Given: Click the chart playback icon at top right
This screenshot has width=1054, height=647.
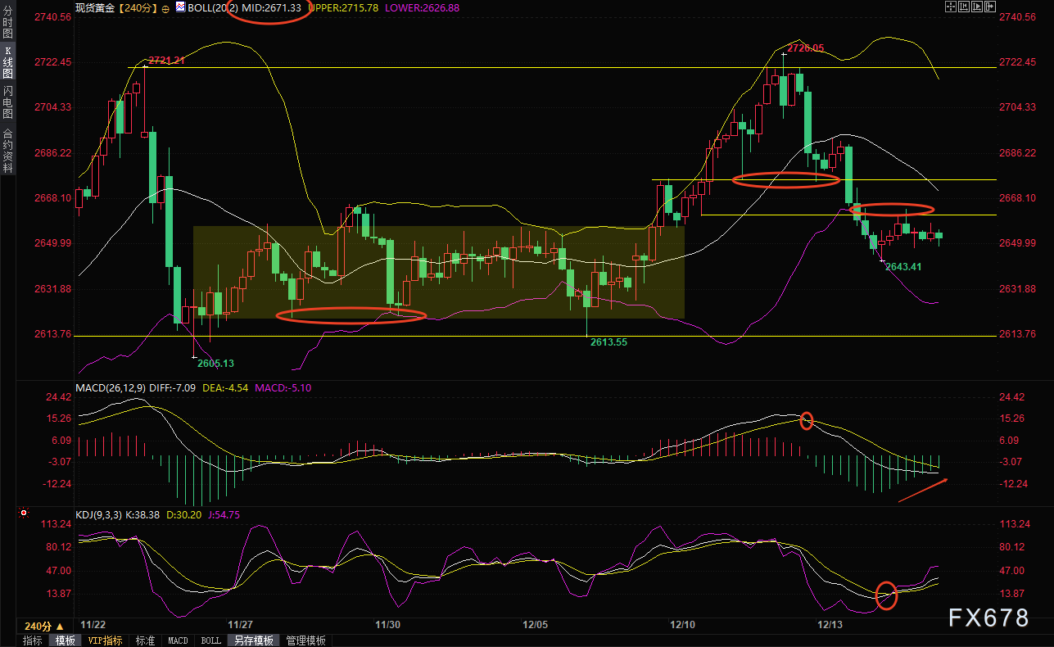Looking at the screenshot, I should (978, 7).
